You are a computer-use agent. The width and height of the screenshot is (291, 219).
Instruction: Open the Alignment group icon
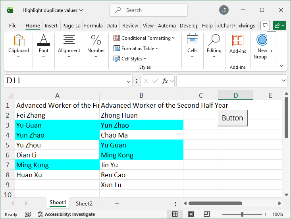tap(69, 41)
